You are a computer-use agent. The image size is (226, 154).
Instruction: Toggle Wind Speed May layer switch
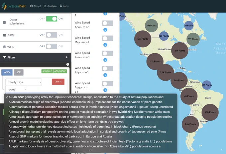coord(108,38)
